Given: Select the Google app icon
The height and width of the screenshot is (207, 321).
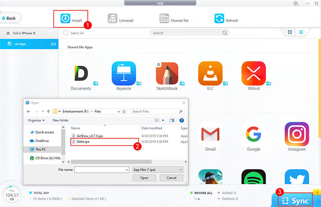Looking at the screenshot, I should pos(254,134).
